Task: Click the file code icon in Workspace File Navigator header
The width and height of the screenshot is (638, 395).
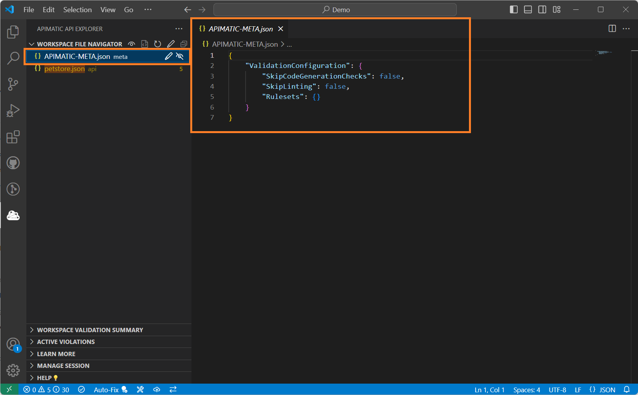Action: click(145, 44)
